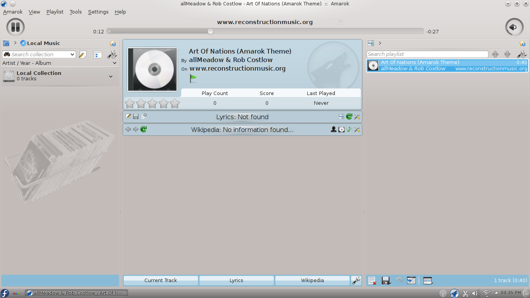Open the media sources bookmarks star icon
The width and height of the screenshot is (530, 298).
tap(113, 43)
